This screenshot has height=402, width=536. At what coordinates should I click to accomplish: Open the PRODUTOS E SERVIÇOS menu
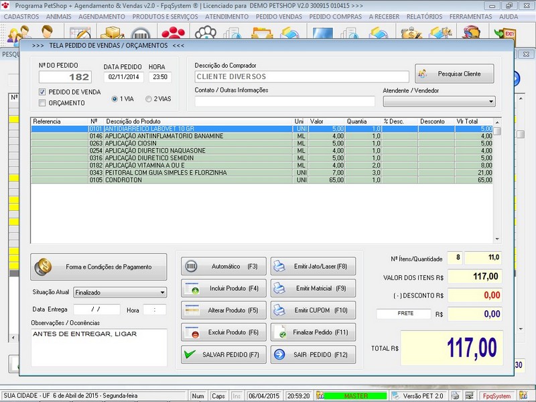point(165,16)
